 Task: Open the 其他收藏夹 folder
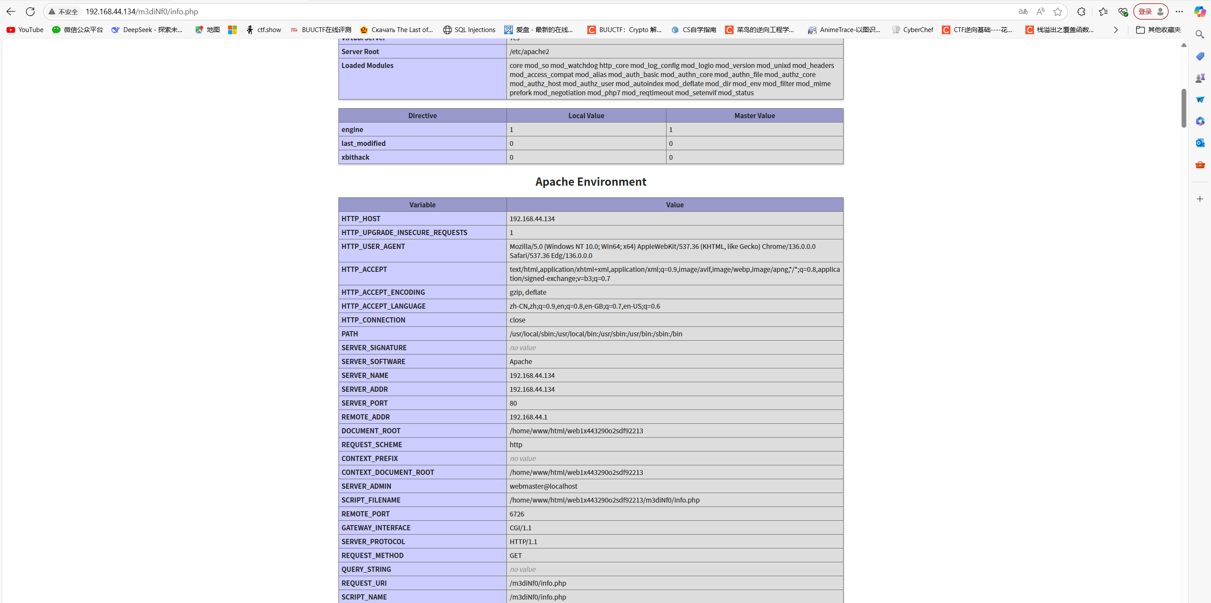click(x=1158, y=29)
